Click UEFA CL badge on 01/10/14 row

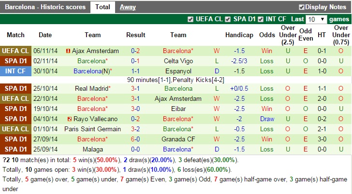[15, 129]
